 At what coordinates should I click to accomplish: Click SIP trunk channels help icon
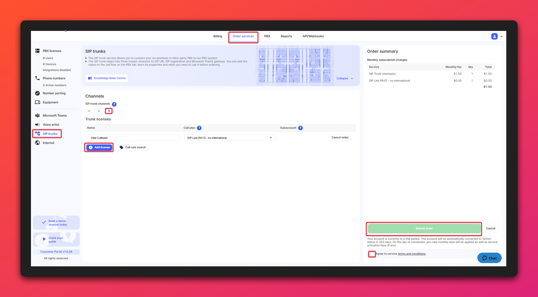[114, 104]
